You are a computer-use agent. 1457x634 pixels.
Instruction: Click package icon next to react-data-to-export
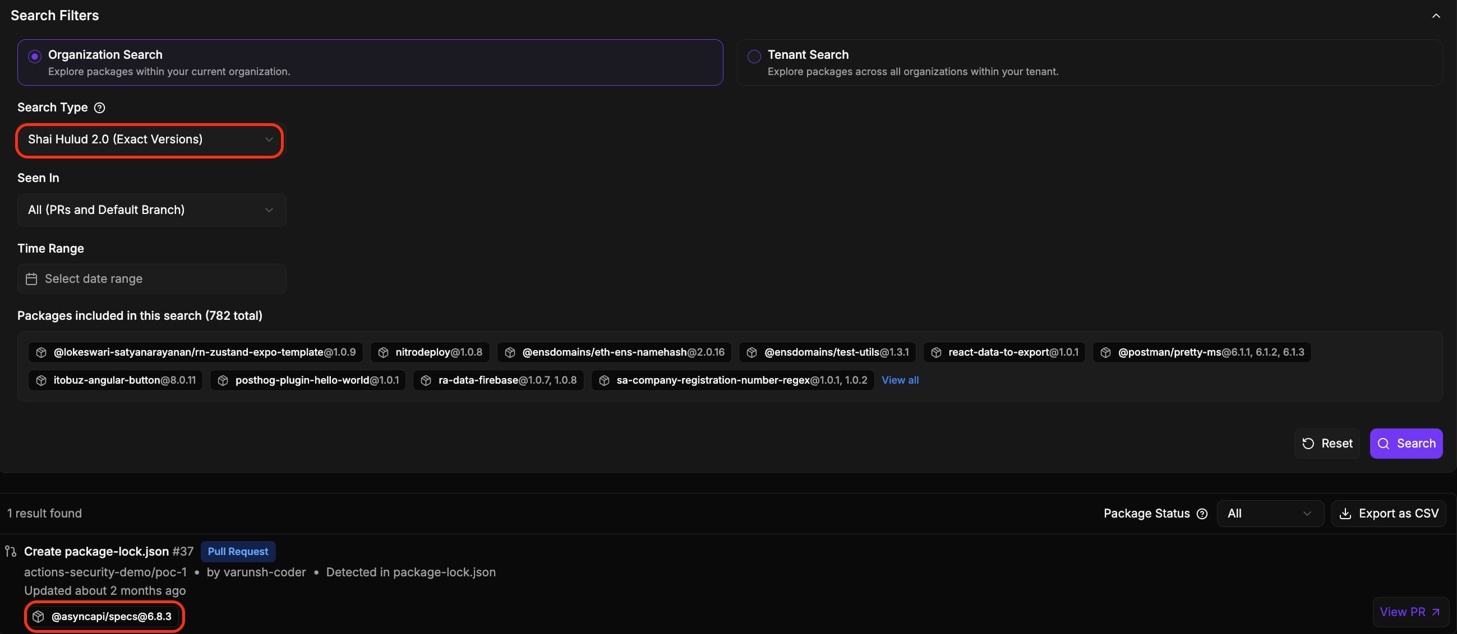[x=936, y=352]
